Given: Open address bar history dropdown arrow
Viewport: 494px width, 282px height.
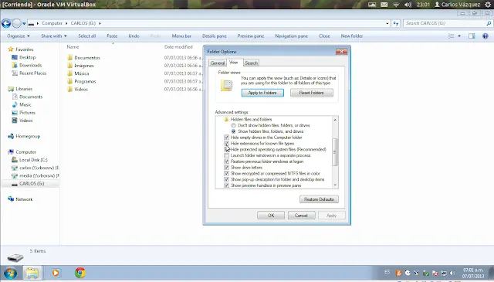Looking at the screenshot, I should [387, 23].
